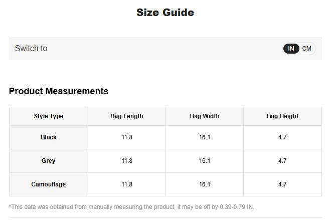
Task: Click the Style Type column header
Action: (x=49, y=116)
